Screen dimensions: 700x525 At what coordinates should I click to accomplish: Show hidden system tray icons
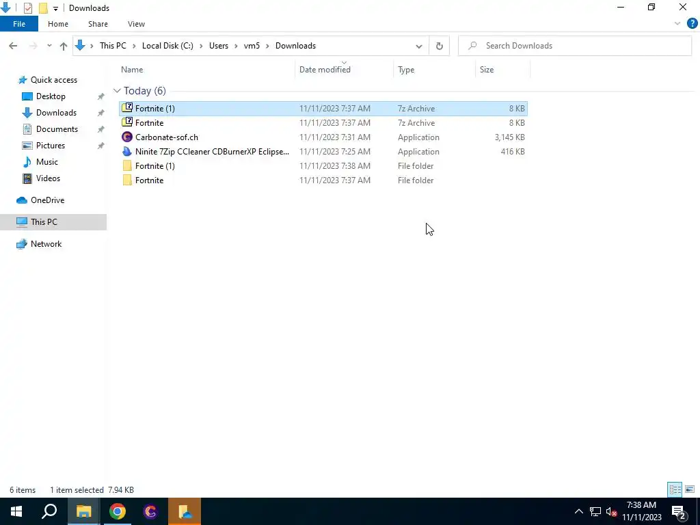pyautogui.click(x=578, y=511)
